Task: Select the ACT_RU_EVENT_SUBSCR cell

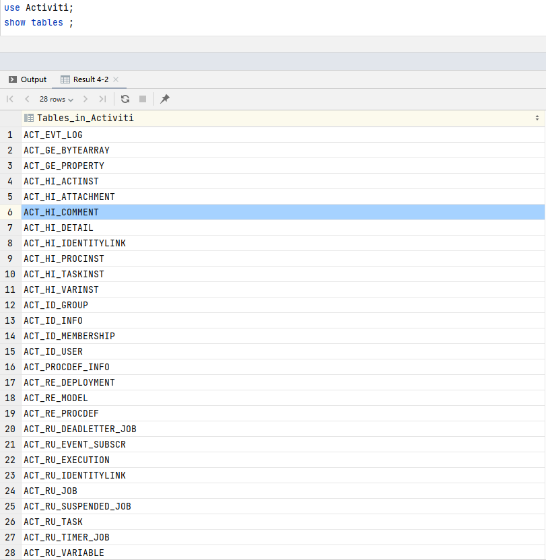Action: point(283,444)
